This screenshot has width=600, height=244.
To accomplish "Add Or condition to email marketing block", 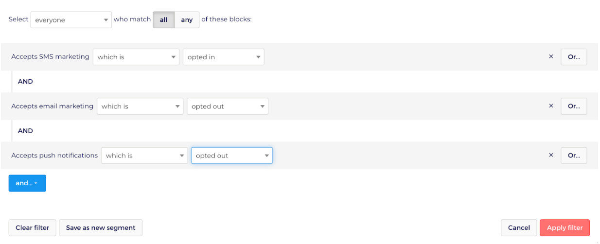I will (574, 106).
